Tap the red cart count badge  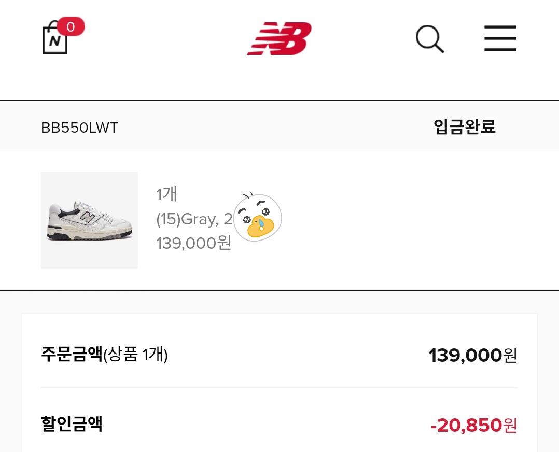(71, 27)
